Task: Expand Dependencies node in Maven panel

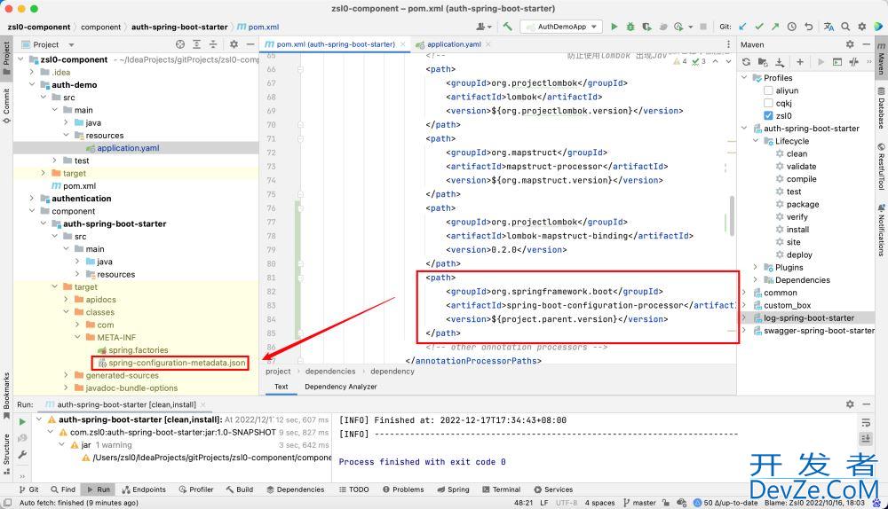Action: [x=756, y=280]
